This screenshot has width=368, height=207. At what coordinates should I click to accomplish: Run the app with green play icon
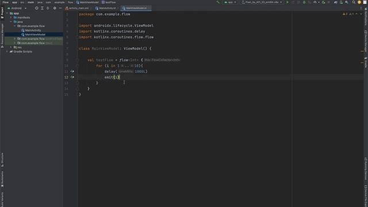tap(287, 2)
